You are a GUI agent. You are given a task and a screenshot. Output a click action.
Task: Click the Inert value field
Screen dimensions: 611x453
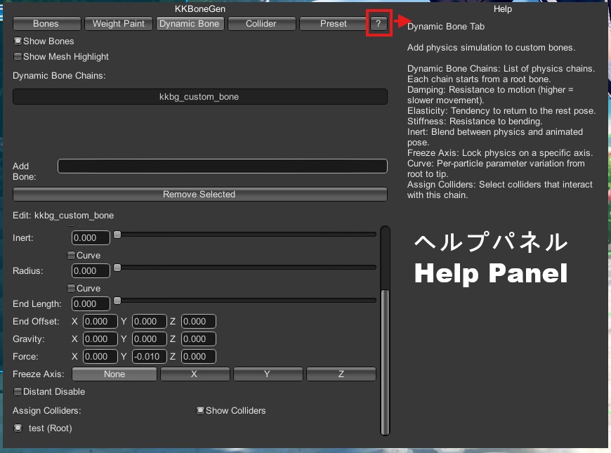[x=91, y=238]
